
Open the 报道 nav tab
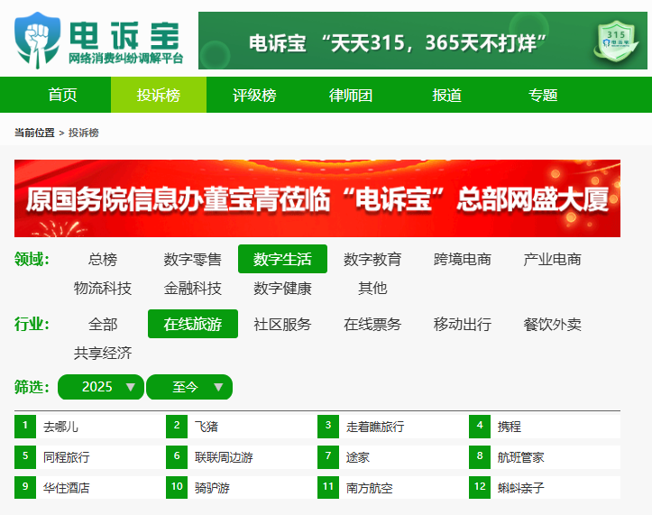click(446, 95)
